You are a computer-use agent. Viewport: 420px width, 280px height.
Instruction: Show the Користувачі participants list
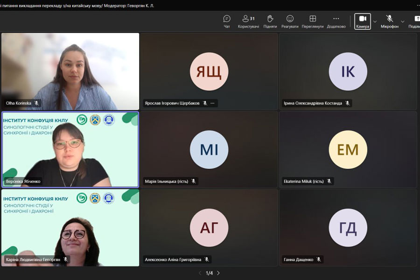(248, 21)
